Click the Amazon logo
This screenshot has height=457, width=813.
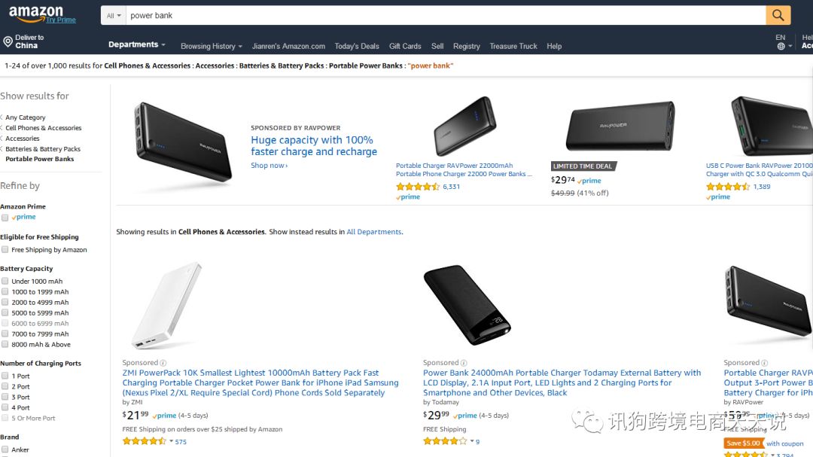[35, 13]
